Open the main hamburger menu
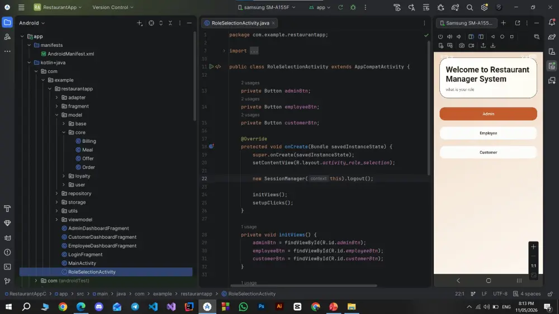The image size is (559, 314). point(21,7)
